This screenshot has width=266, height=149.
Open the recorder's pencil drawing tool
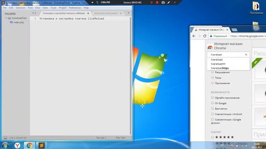pos(169,2)
